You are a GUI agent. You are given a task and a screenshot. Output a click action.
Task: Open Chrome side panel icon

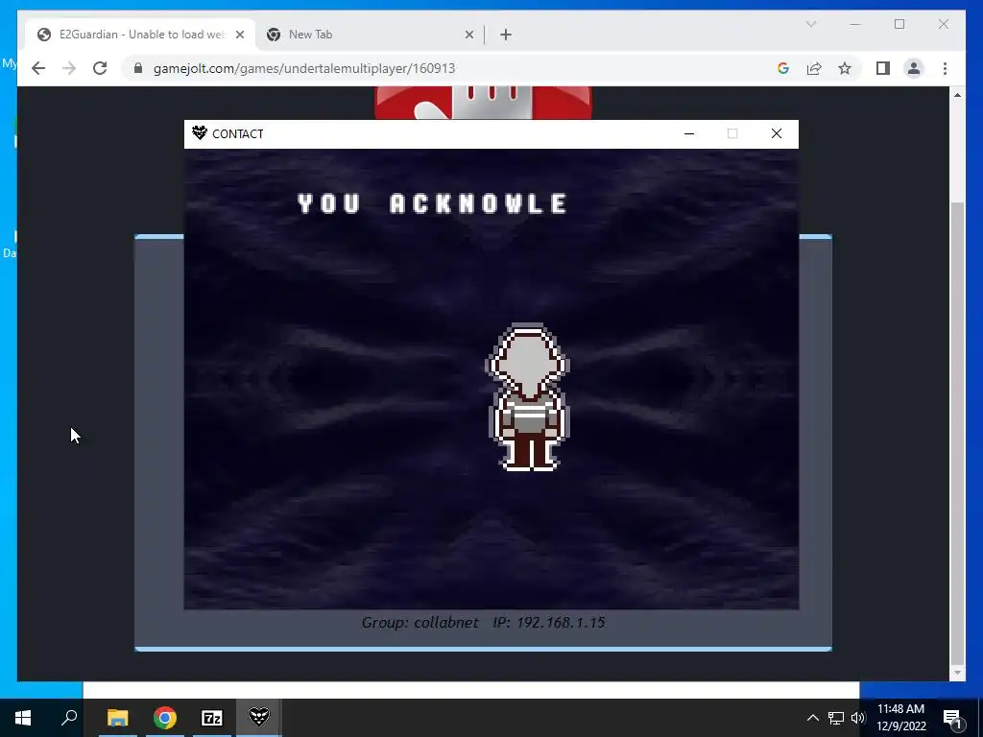click(x=883, y=68)
